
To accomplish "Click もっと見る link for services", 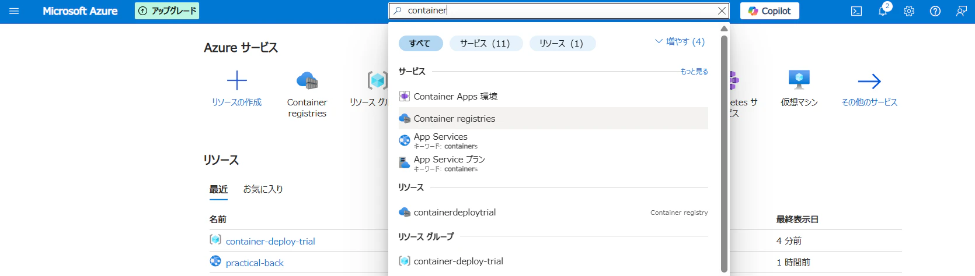I will point(694,72).
